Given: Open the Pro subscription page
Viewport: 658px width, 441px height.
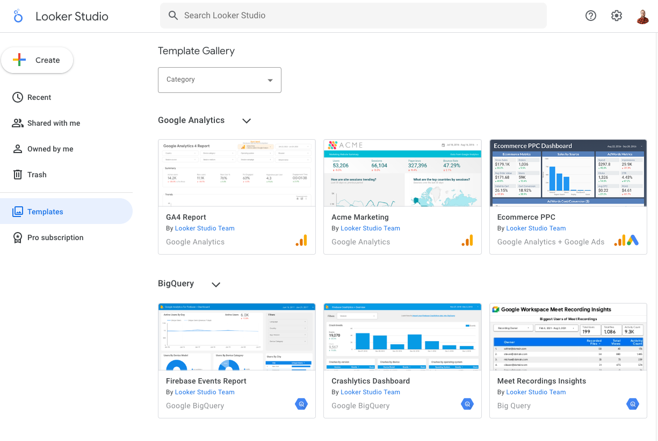Looking at the screenshot, I should [x=55, y=237].
